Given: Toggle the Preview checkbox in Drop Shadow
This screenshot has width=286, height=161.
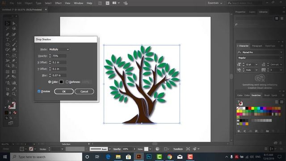Looking at the screenshot, I should 39,91.
